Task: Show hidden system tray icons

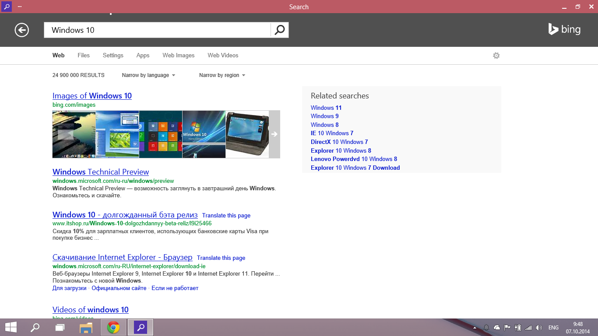Action: coord(475,328)
